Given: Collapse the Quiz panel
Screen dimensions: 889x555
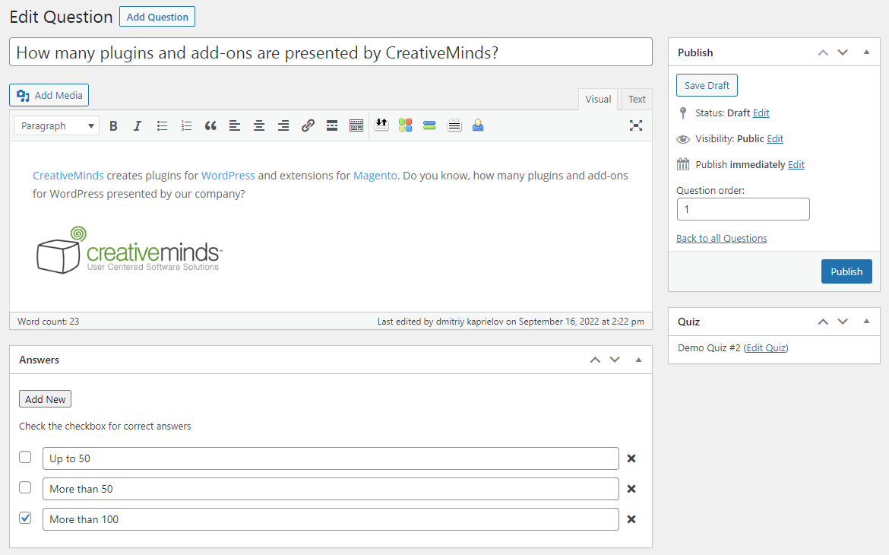Looking at the screenshot, I should (866, 322).
